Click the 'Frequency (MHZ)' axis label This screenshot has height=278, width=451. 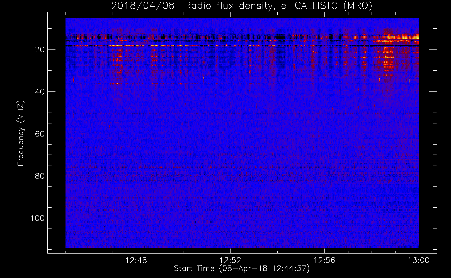point(21,133)
